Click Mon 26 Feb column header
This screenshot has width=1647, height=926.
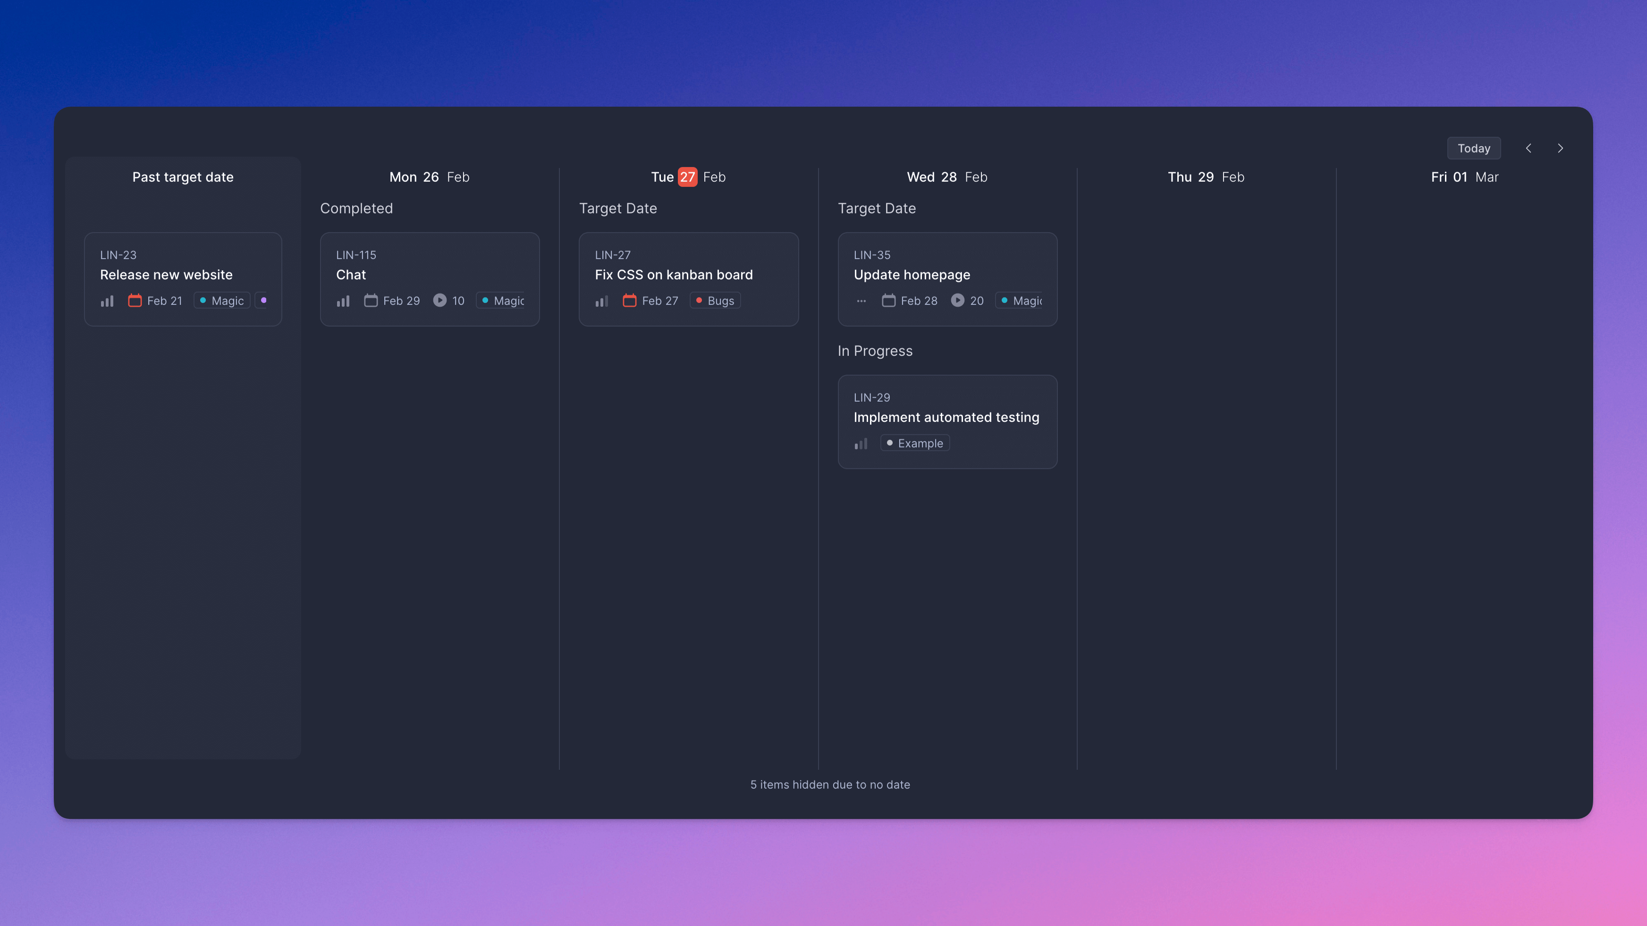pyautogui.click(x=429, y=177)
